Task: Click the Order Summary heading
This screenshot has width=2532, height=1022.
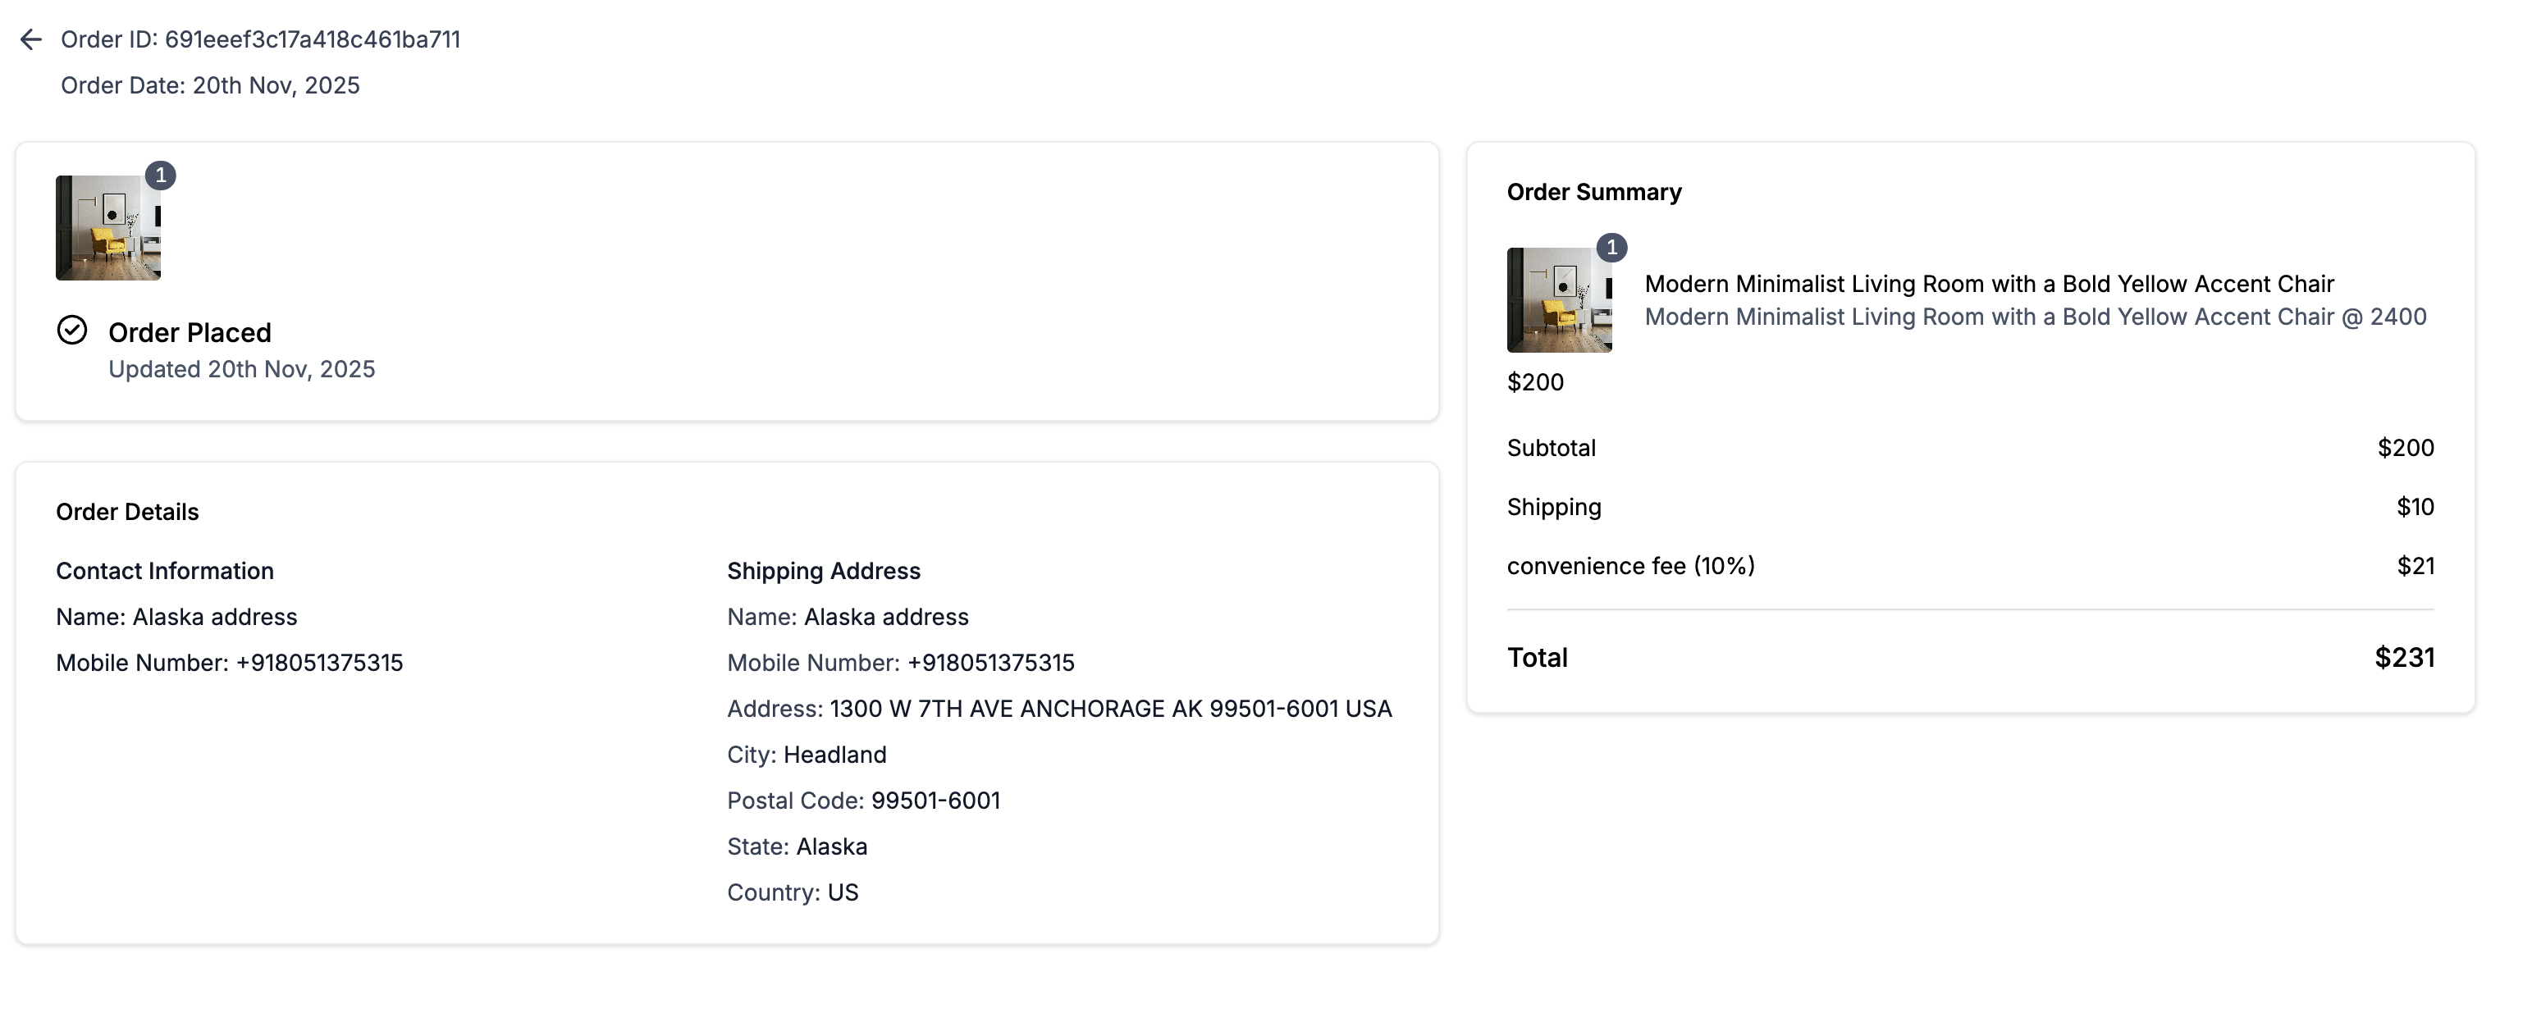Action: 1593,193
